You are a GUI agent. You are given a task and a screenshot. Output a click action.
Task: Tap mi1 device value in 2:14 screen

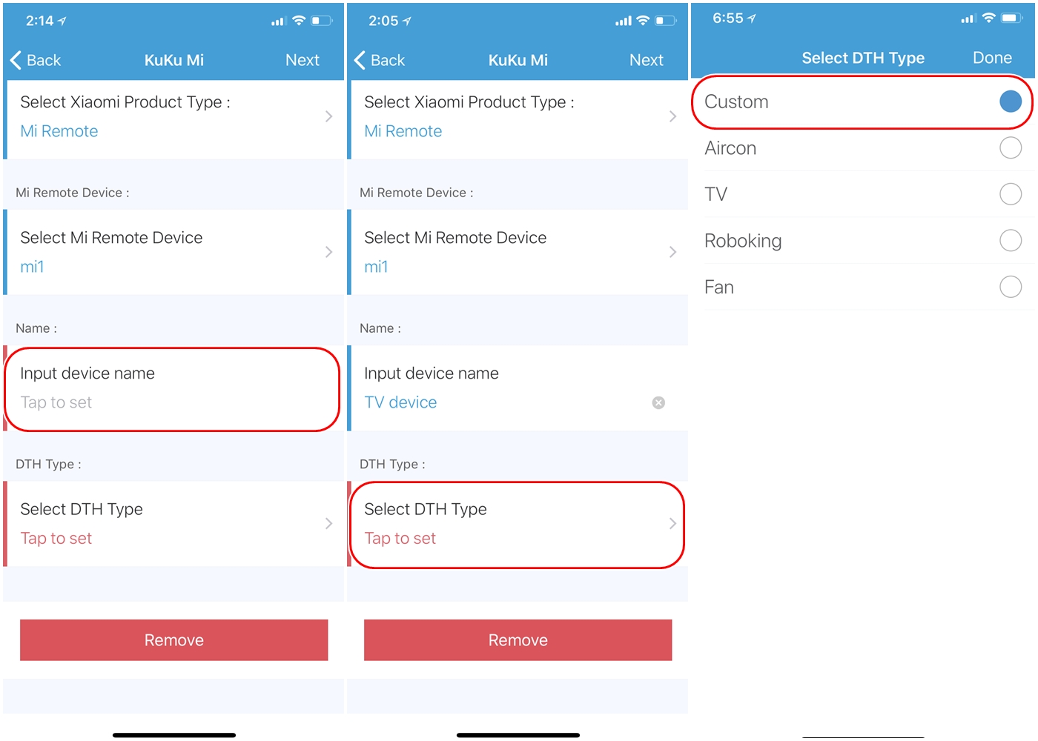32,267
